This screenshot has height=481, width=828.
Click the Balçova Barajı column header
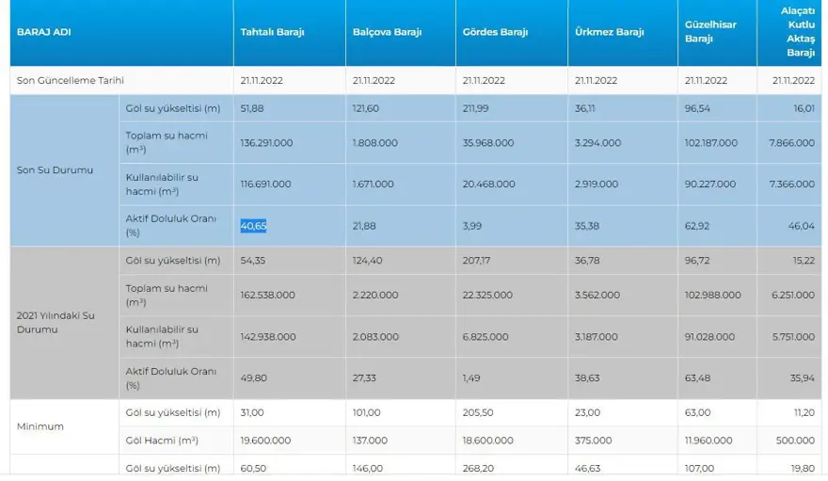(x=387, y=32)
